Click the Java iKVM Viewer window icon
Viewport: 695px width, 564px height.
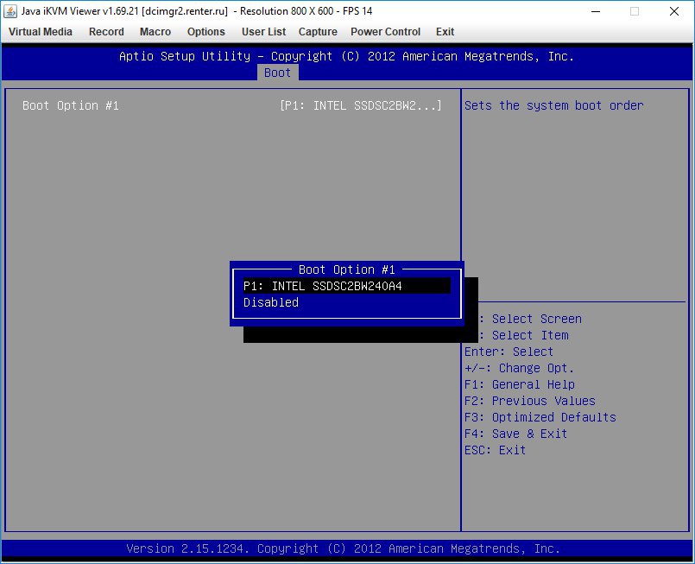(x=10, y=11)
